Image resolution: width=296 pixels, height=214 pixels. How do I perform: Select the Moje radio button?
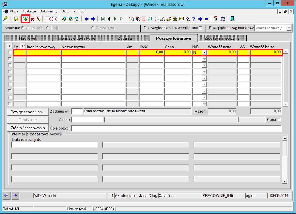coord(48,28)
